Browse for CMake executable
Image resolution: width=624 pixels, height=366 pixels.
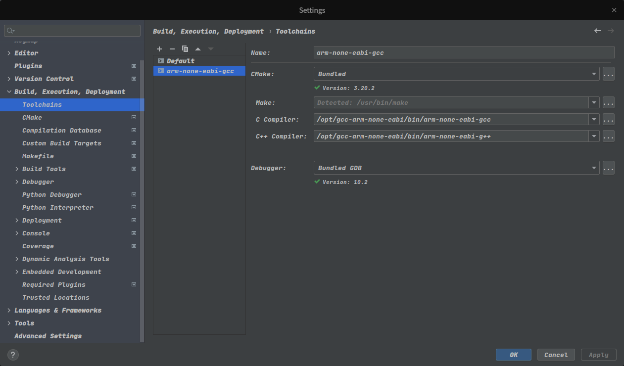point(609,74)
